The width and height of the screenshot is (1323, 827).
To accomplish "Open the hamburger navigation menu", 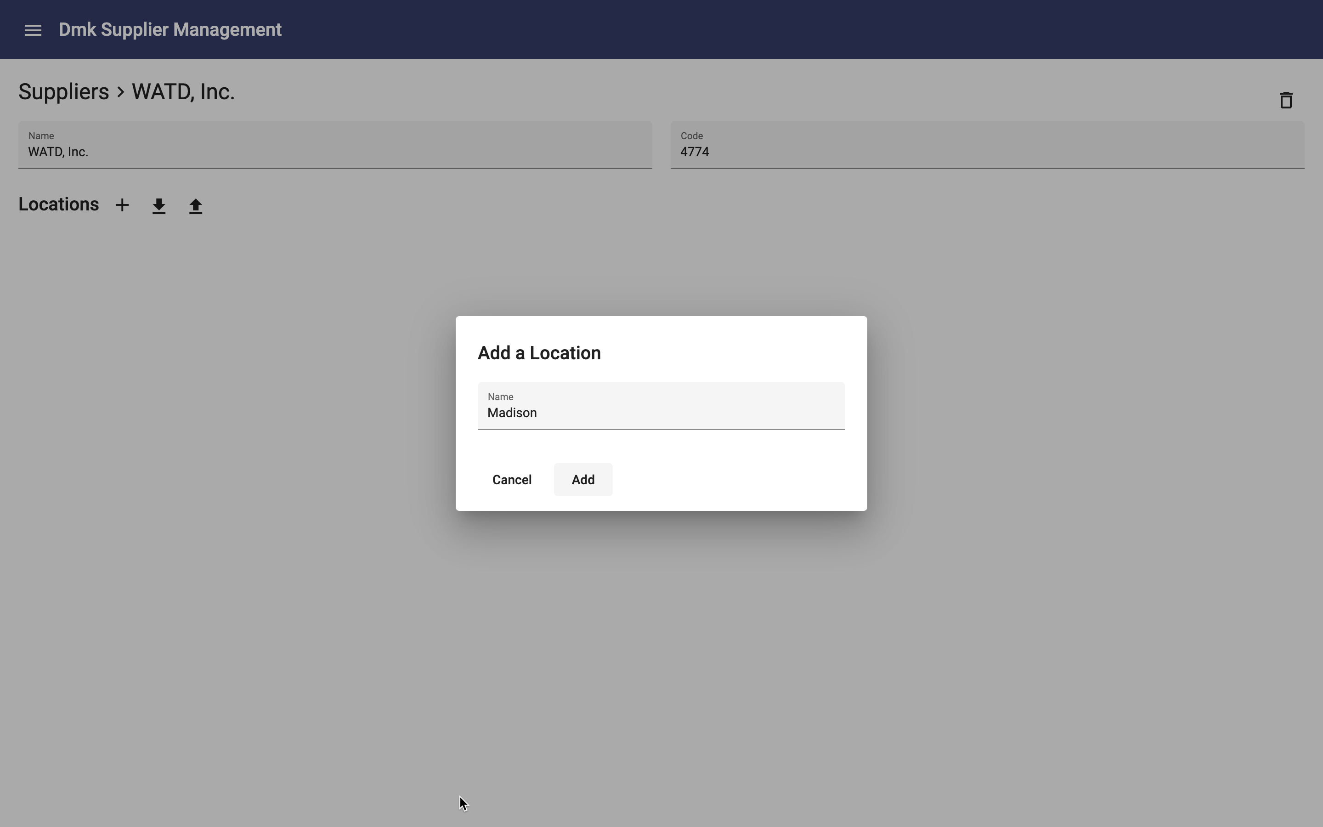I will [33, 30].
